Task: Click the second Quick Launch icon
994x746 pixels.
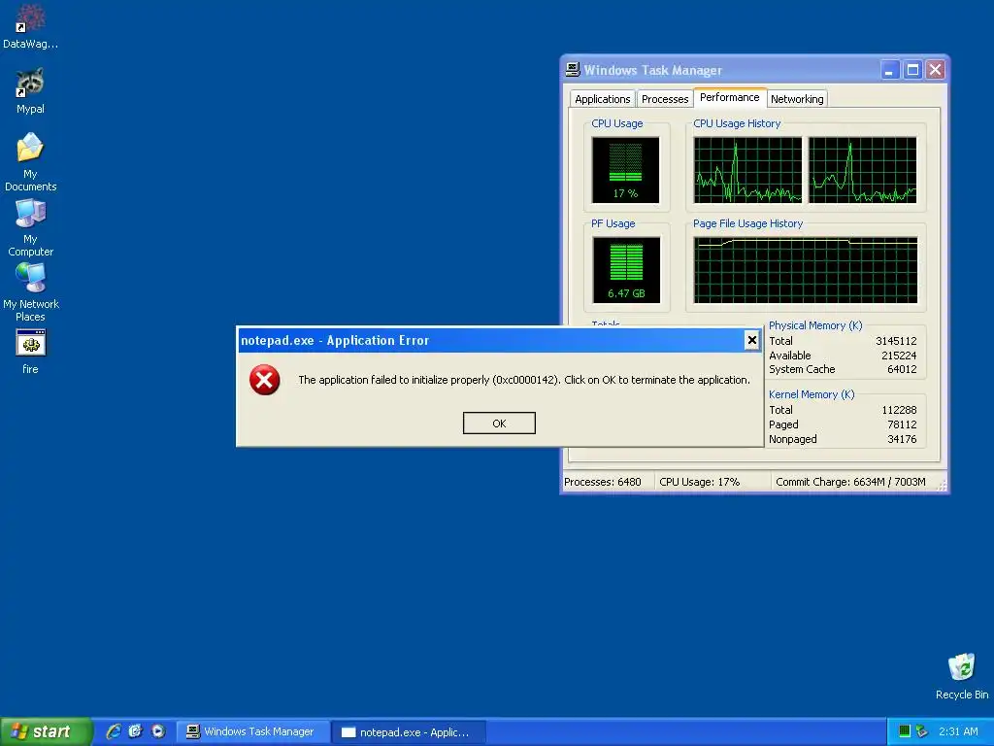Action: [x=135, y=731]
